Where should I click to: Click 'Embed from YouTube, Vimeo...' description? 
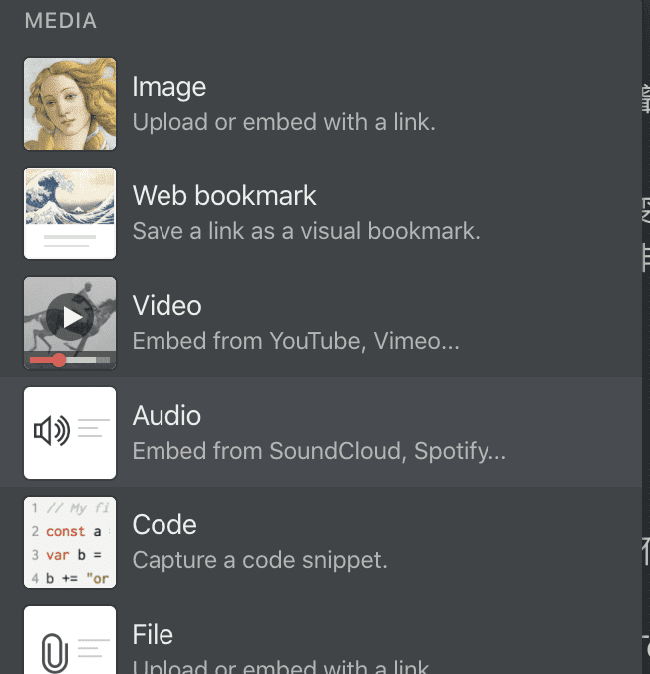[x=296, y=341]
